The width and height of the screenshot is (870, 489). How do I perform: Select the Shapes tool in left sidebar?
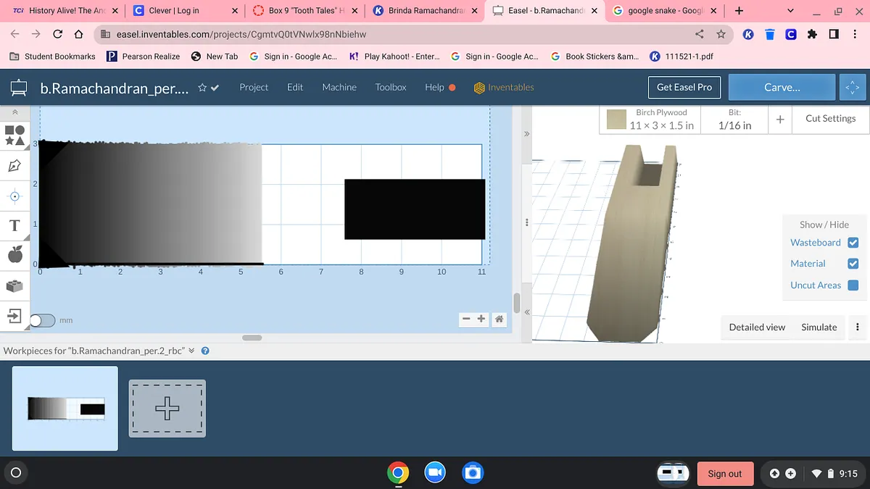click(14, 135)
